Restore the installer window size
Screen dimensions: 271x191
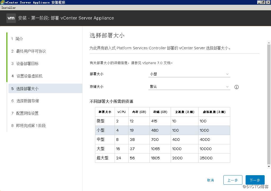pyautogui.click(x=263, y=2)
